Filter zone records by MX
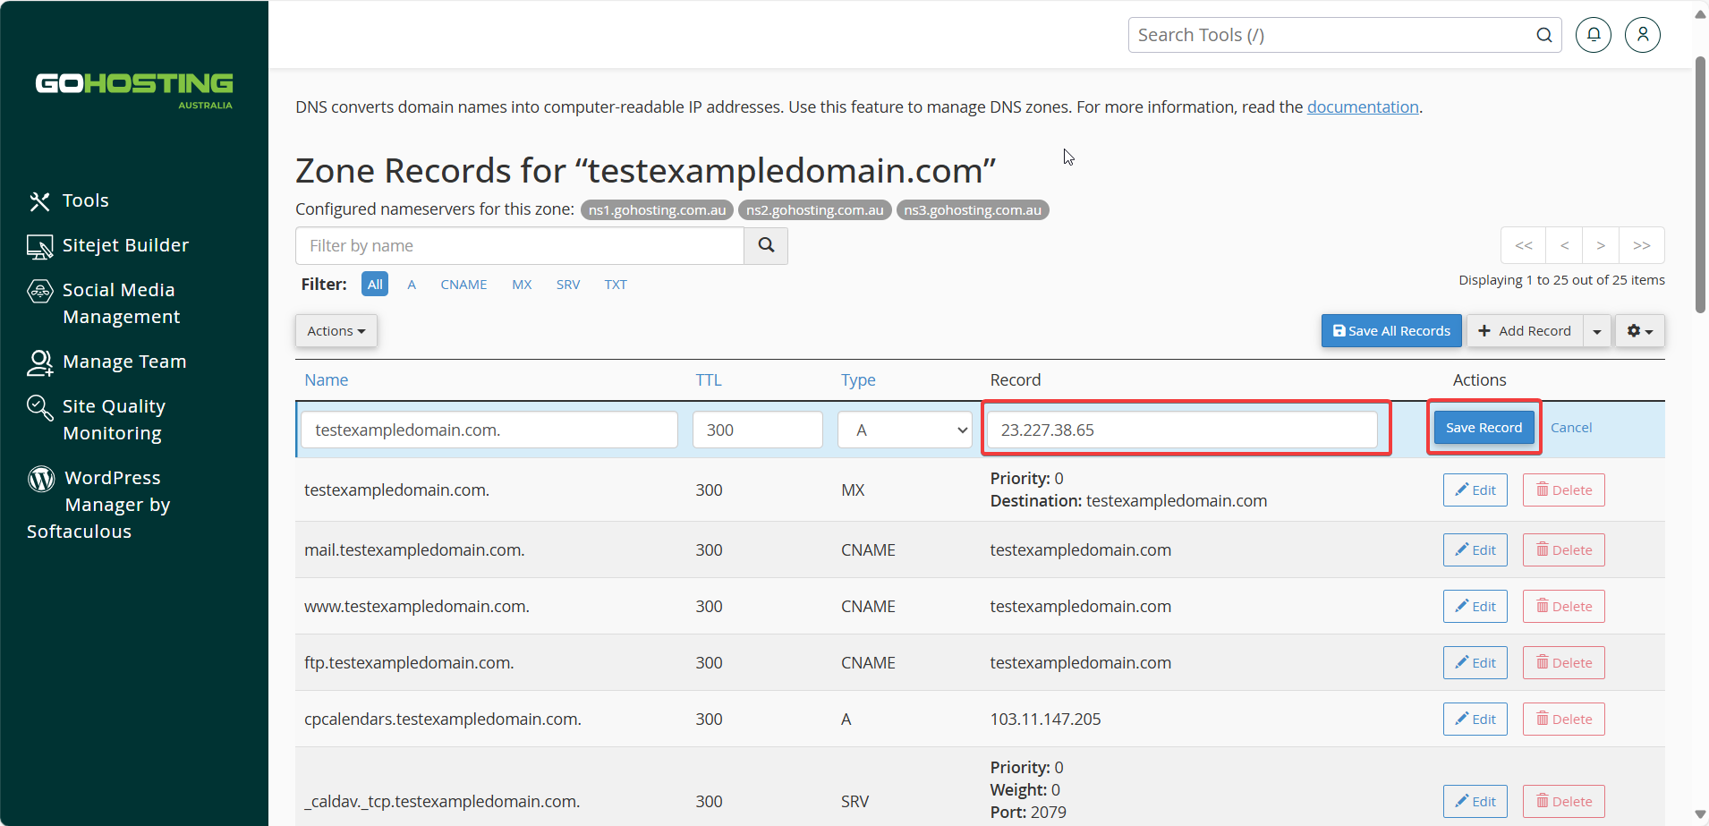 [522, 285]
